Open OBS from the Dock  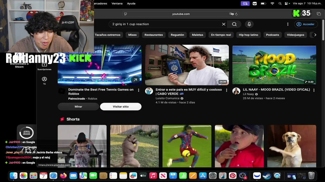tap(243, 175)
